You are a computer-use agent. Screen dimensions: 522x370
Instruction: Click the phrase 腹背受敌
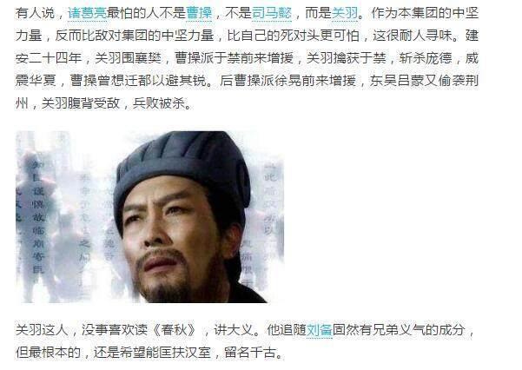tap(94, 103)
